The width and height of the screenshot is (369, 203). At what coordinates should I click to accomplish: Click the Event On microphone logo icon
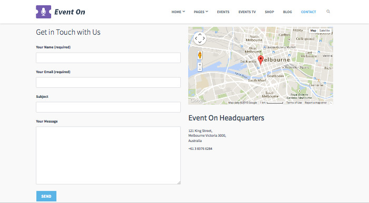44,12
